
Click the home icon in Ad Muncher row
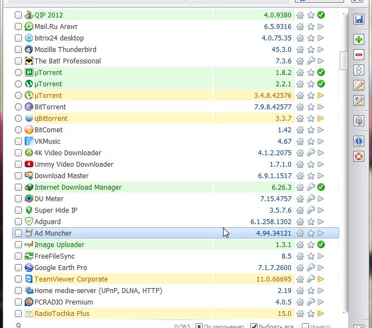tap(300, 233)
